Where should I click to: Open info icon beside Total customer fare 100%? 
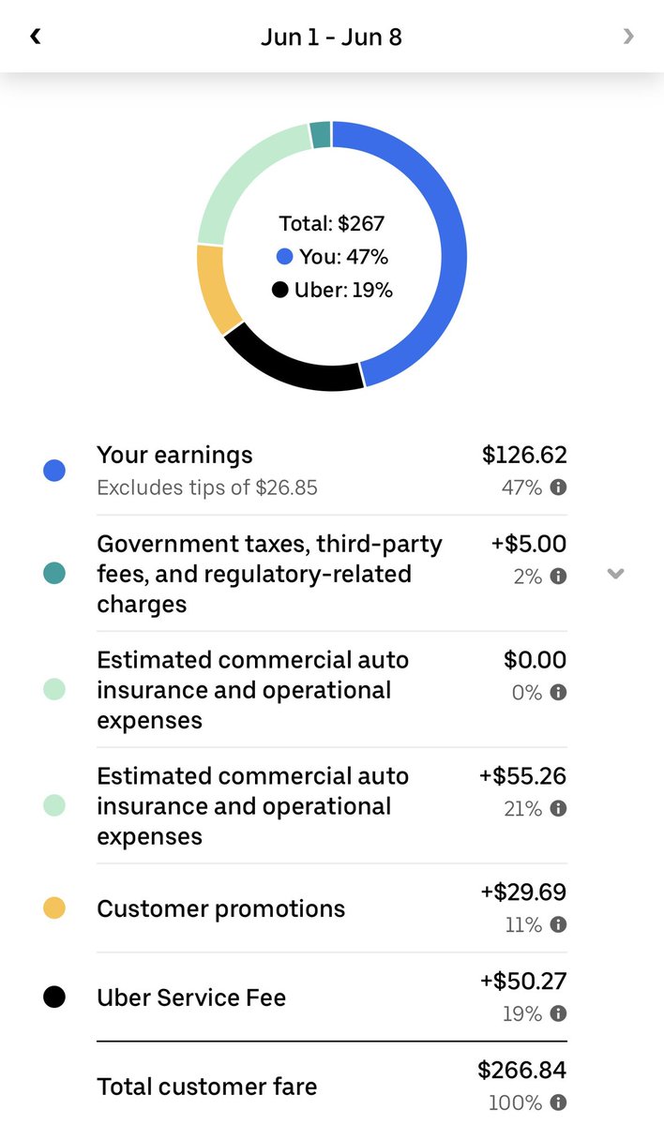click(x=558, y=1103)
